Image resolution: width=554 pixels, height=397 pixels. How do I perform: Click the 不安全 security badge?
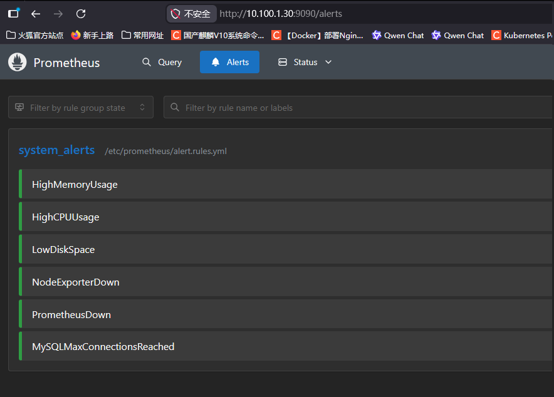tap(192, 14)
